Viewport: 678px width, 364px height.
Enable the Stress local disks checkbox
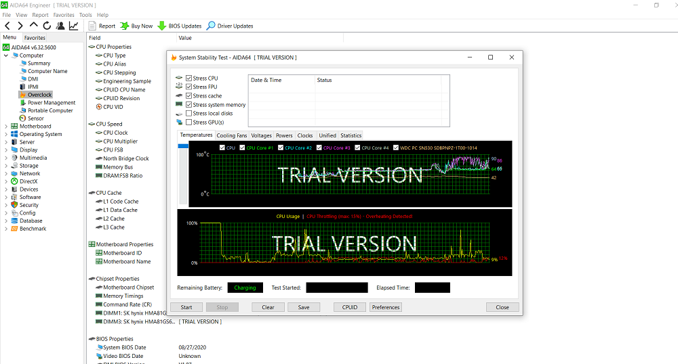point(189,114)
